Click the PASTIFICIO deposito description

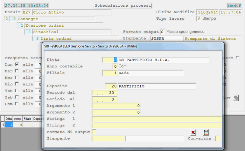157,86
